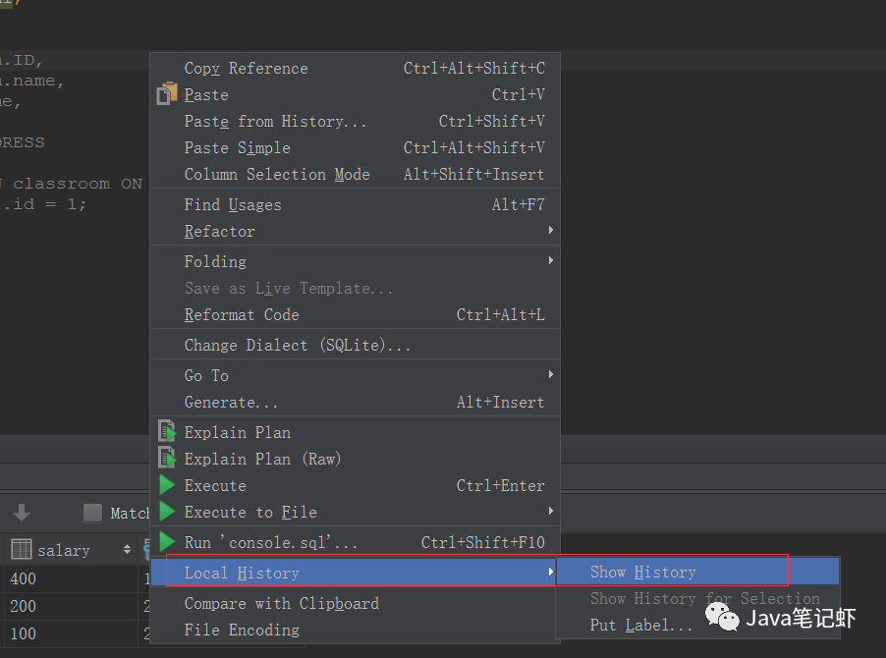Select Show History from submenu
Image resolution: width=886 pixels, height=658 pixels.
643,572
